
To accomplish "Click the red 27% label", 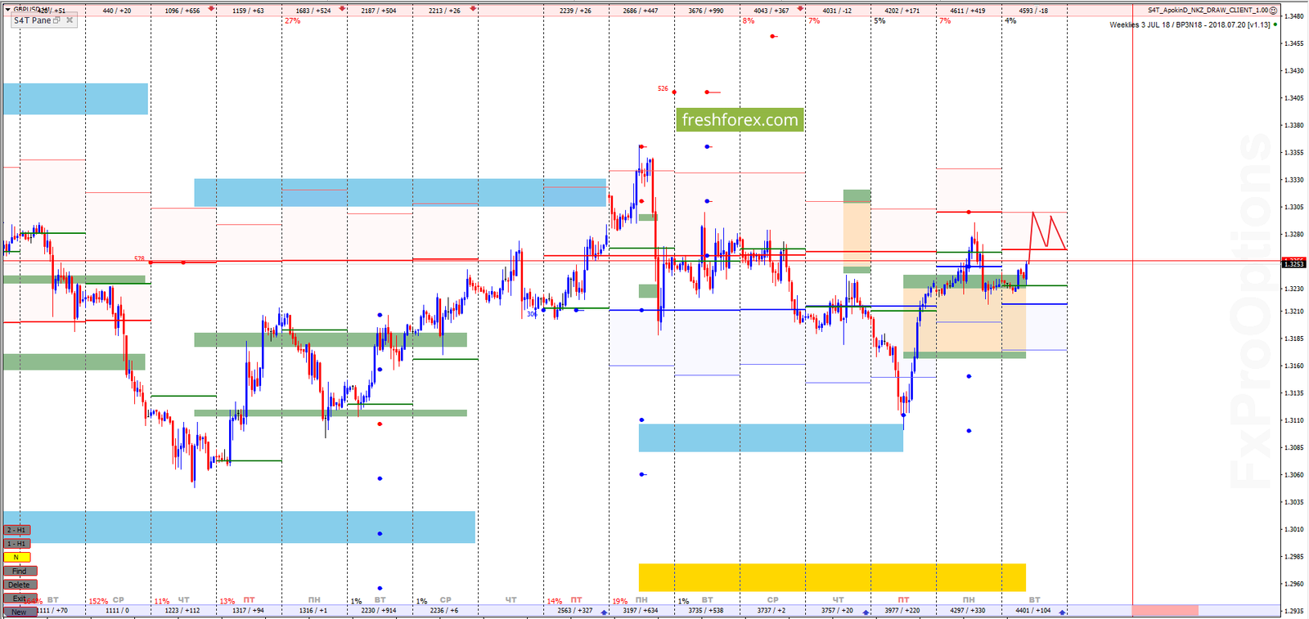I will [293, 21].
